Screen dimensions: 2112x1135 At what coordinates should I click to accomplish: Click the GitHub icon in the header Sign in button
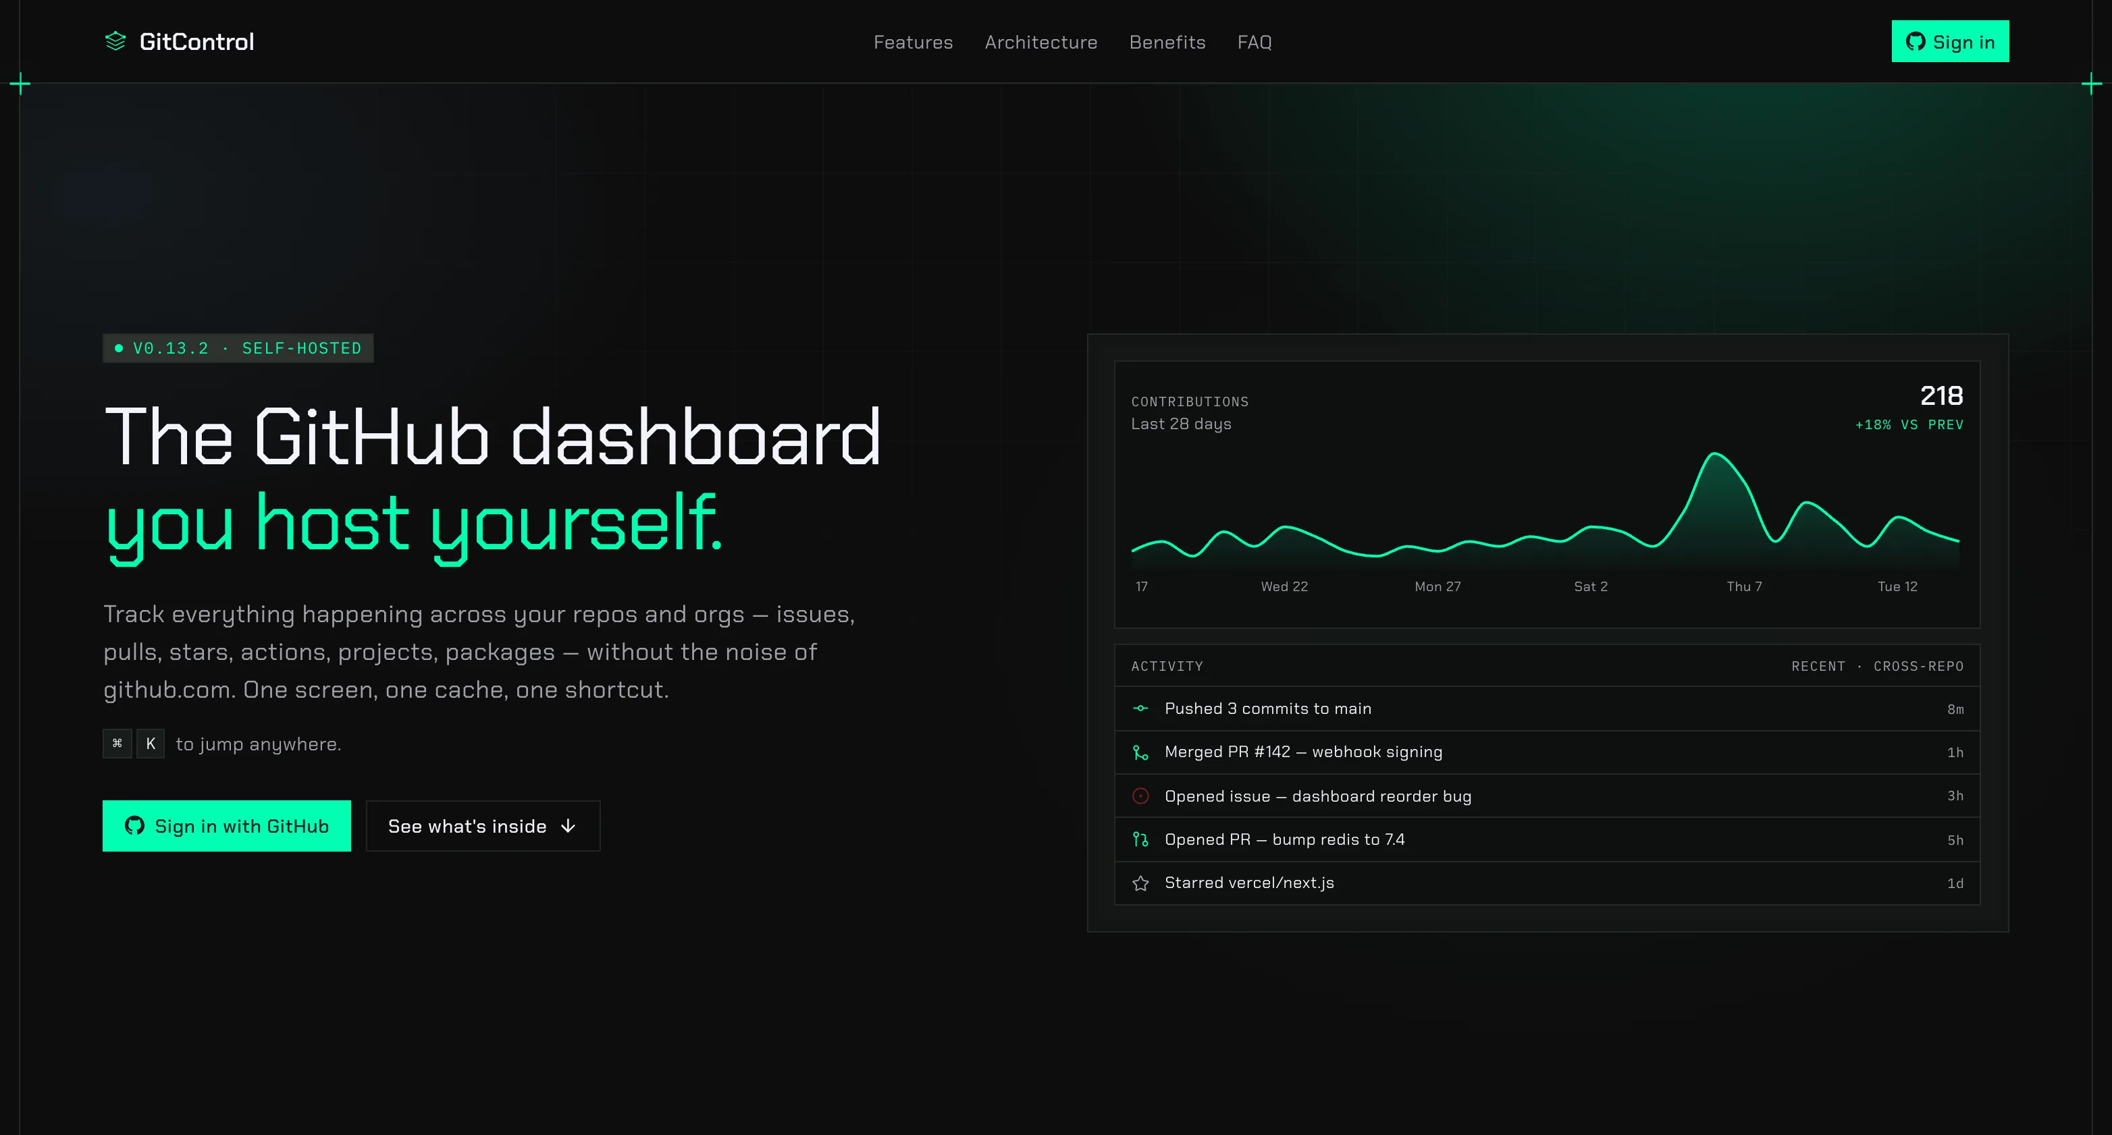pos(1916,42)
